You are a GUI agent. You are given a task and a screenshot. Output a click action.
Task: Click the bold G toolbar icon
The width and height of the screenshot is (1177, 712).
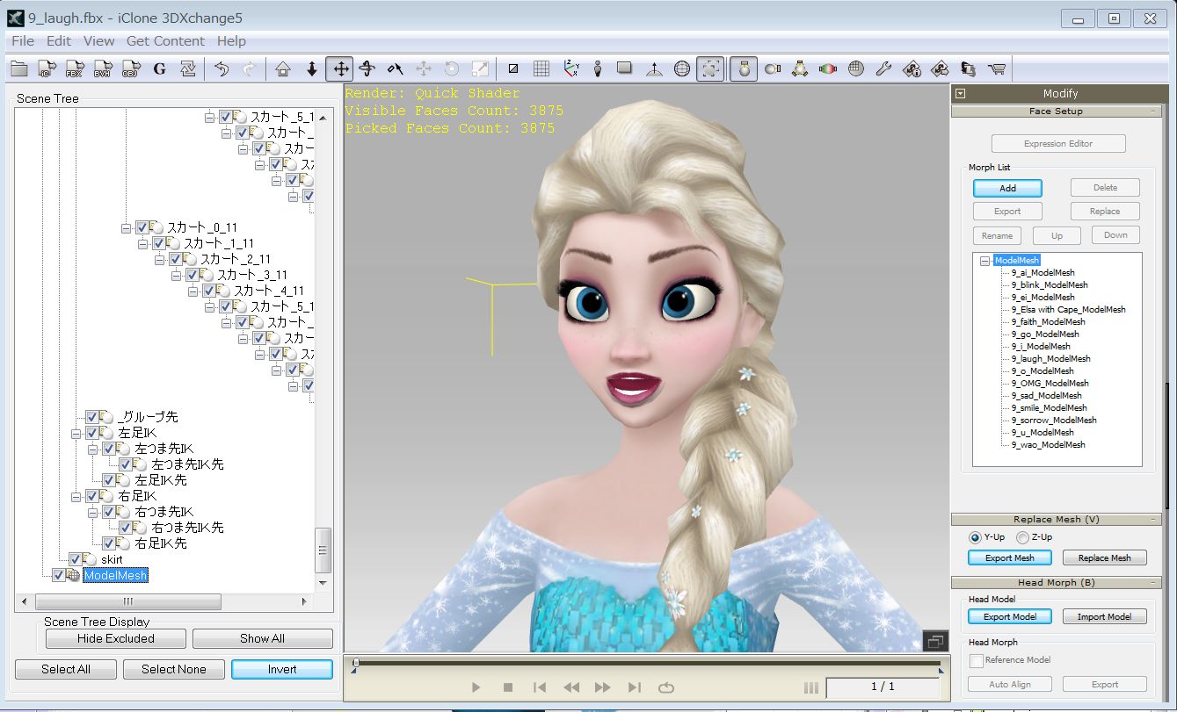click(x=159, y=68)
